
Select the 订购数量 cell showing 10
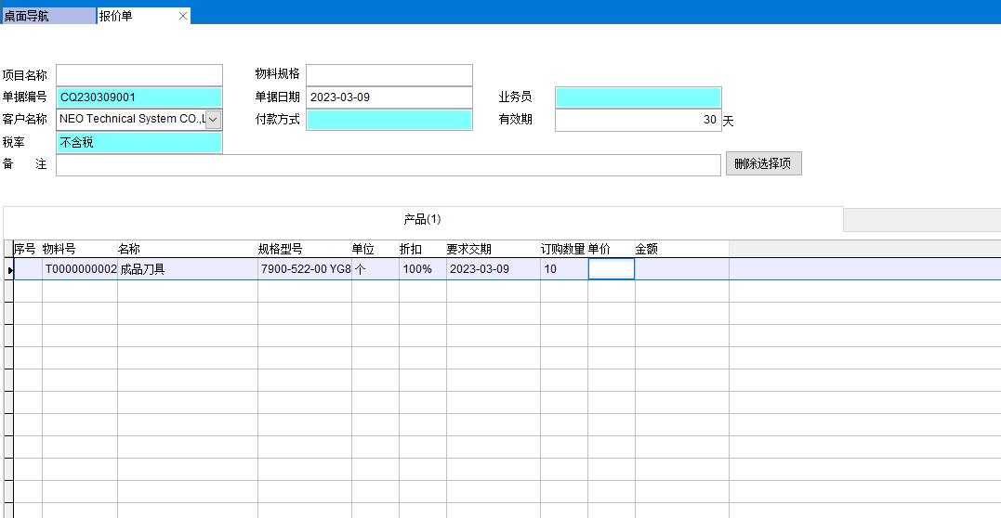[x=563, y=269]
